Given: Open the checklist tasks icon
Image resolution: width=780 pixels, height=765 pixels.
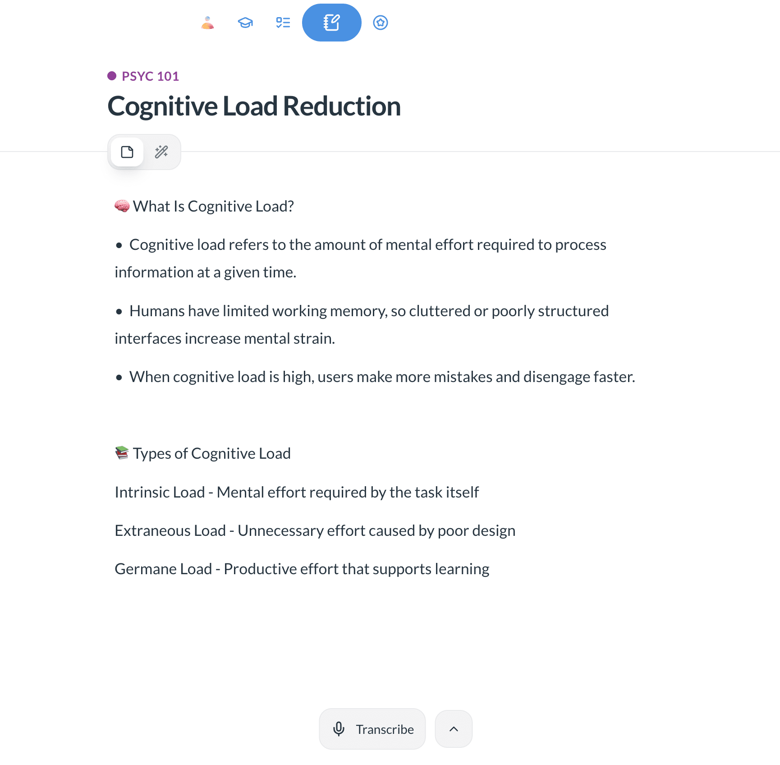Looking at the screenshot, I should point(283,22).
